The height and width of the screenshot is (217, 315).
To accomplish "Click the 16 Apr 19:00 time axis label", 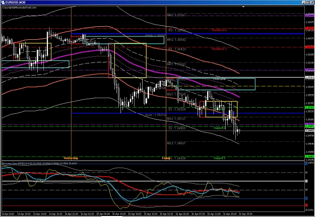I will 245,214.
